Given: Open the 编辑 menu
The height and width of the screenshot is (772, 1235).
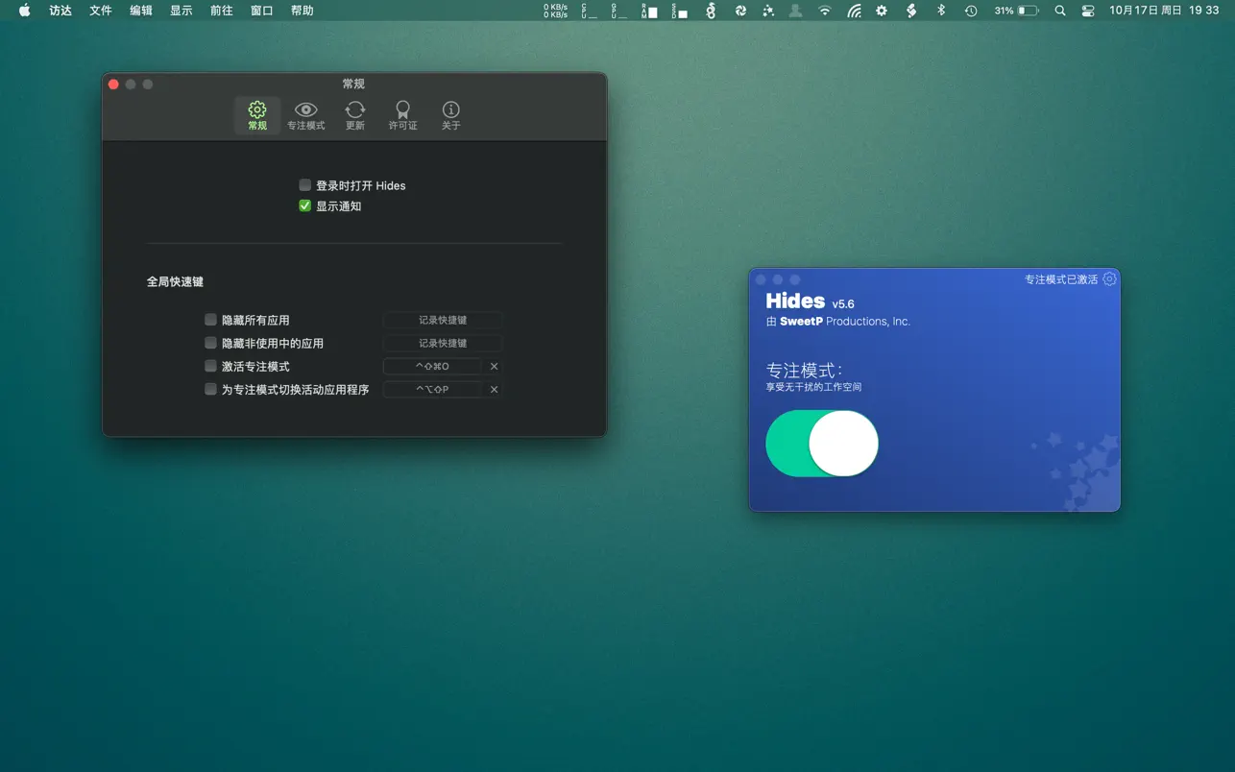Looking at the screenshot, I should click(x=141, y=11).
